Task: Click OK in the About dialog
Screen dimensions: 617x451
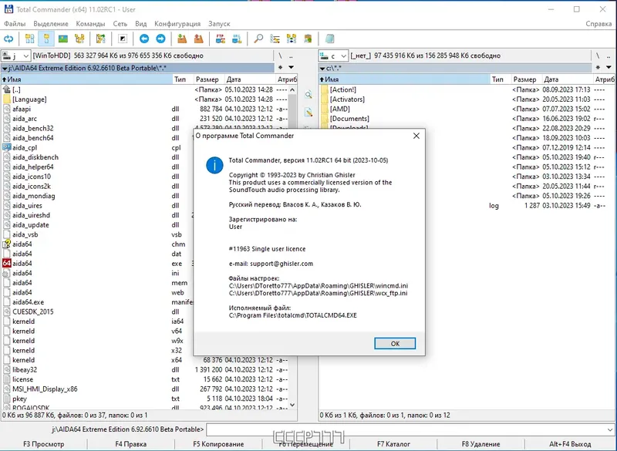Action: 395,344
